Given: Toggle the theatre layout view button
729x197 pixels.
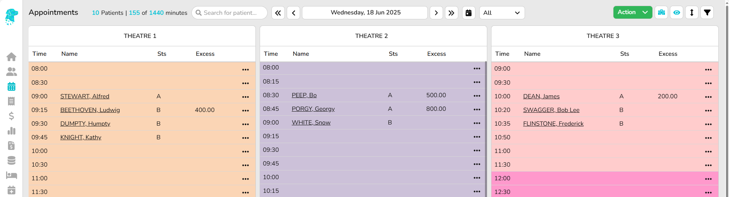Looking at the screenshot, I should [x=661, y=13].
